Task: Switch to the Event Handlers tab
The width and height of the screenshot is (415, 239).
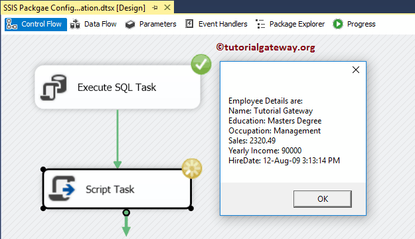Action: pos(216,25)
